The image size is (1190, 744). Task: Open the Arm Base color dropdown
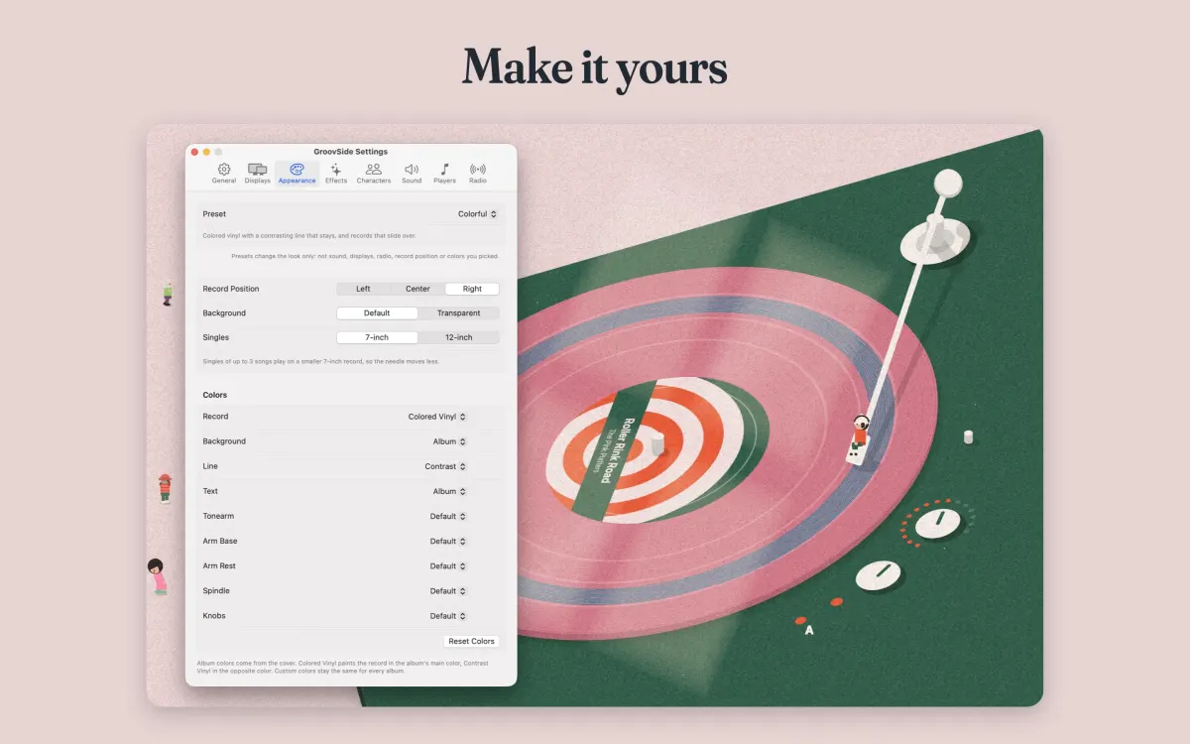coord(448,542)
